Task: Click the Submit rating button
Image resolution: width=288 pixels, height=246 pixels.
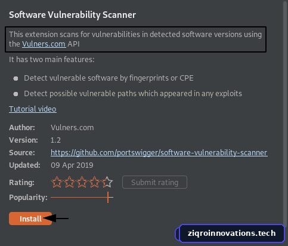Action: pyautogui.click(x=154, y=182)
